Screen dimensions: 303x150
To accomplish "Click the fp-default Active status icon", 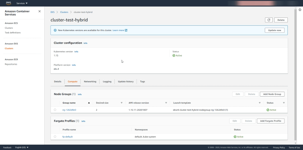I will point(235,137).
